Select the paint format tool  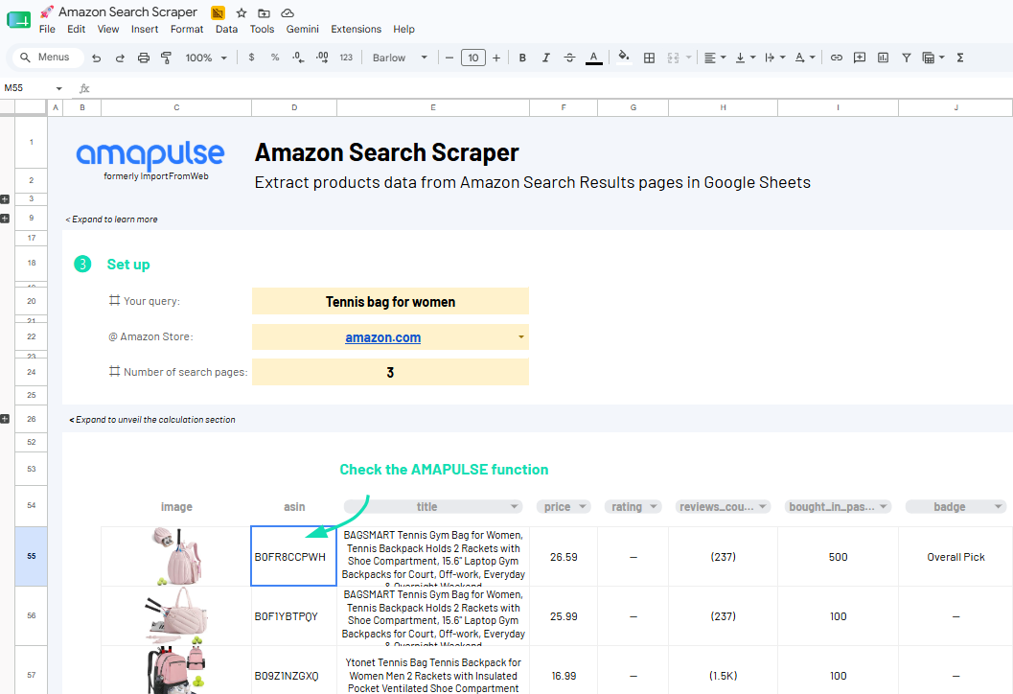[166, 58]
